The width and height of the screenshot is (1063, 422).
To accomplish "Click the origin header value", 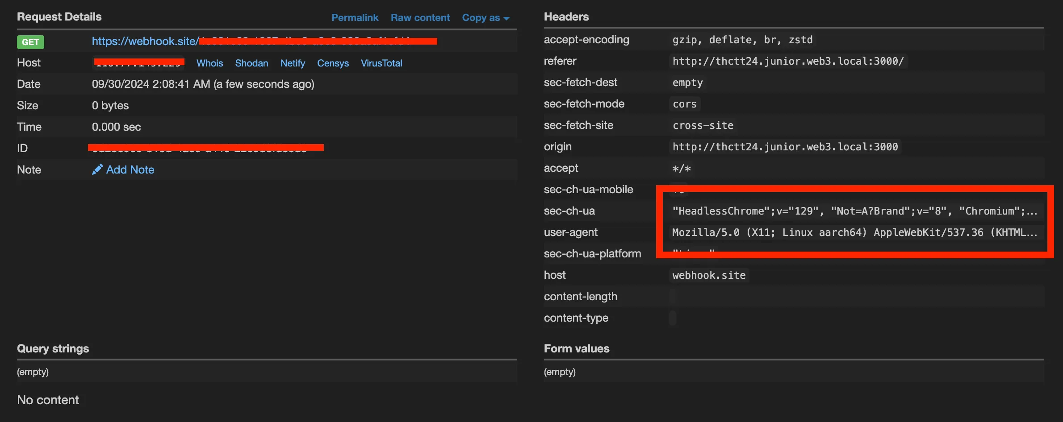I will 785,147.
